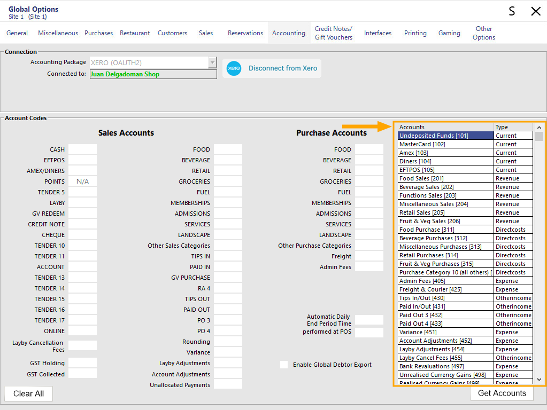This screenshot has height=410, width=547.
Task: Go to the Purchases tab
Action: (x=99, y=33)
